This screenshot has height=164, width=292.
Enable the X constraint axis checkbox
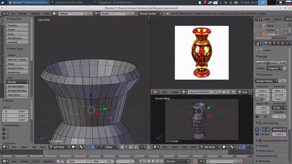4,129
